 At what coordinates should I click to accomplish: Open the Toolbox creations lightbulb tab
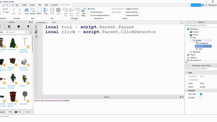pyautogui.click(x=28, y=26)
